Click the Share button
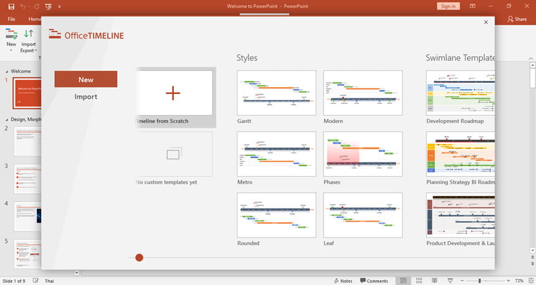 click(517, 19)
